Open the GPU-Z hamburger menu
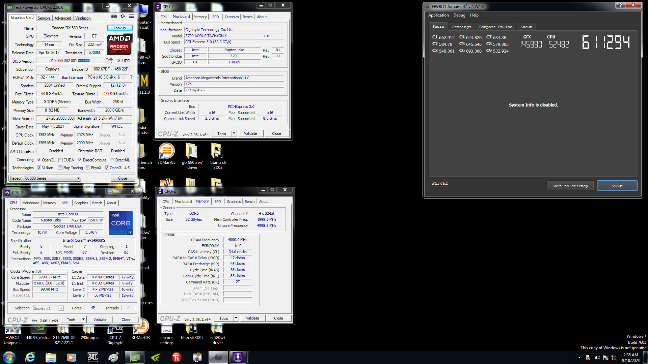The width and height of the screenshot is (648, 364). [x=131, y=16]
